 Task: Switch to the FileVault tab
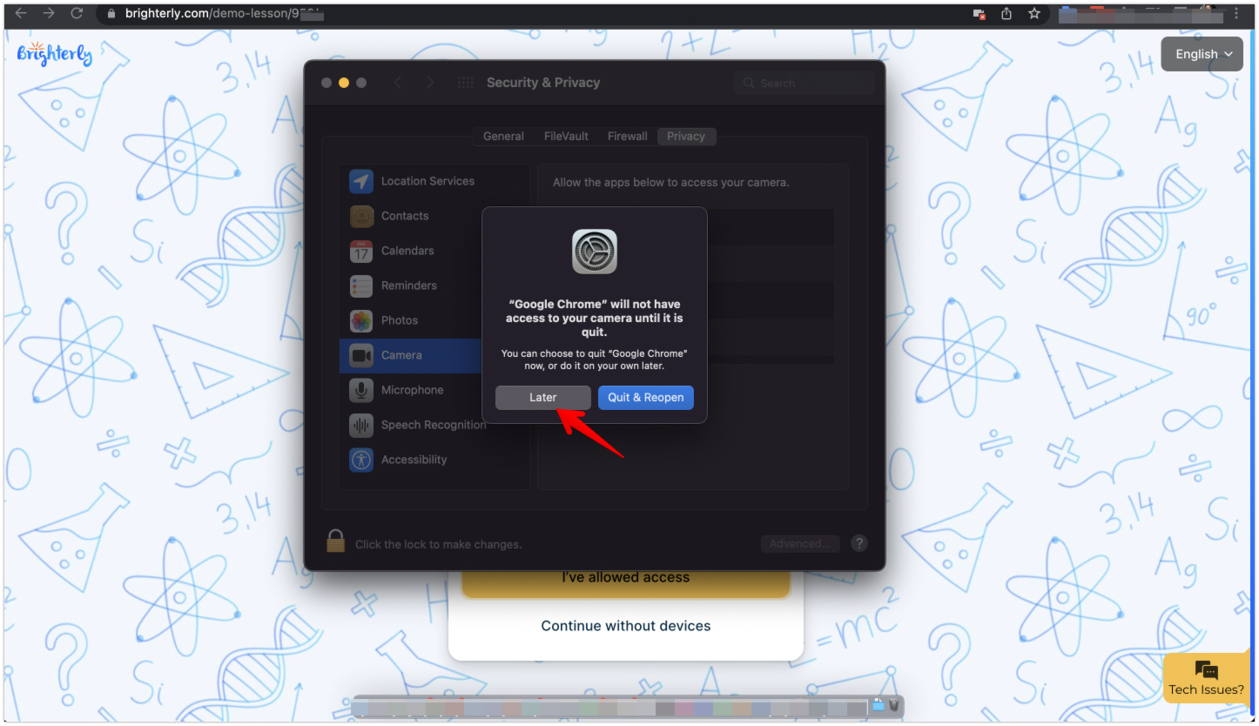566,136
